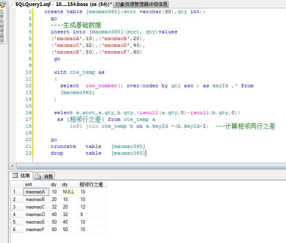Select the second qty column header
This screenshot has width=286, height=243.
pos(69,184)
